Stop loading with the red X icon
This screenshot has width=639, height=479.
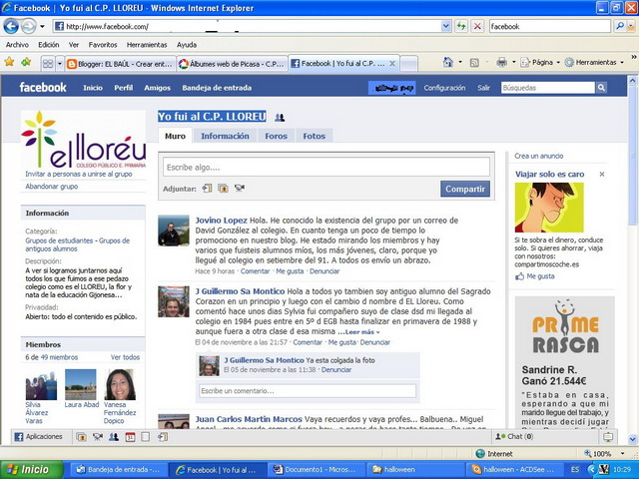[x=477, y=27]
